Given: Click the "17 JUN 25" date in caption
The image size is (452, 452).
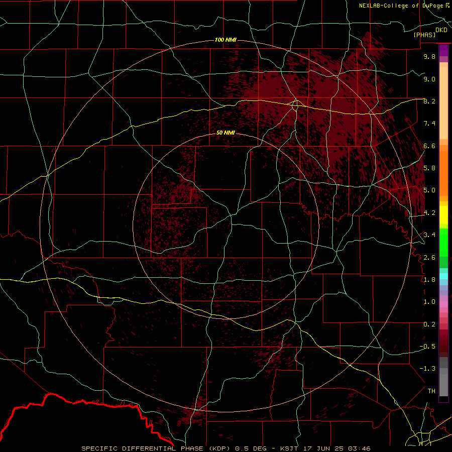Looking at the screenshot, I should click(324, 448).
